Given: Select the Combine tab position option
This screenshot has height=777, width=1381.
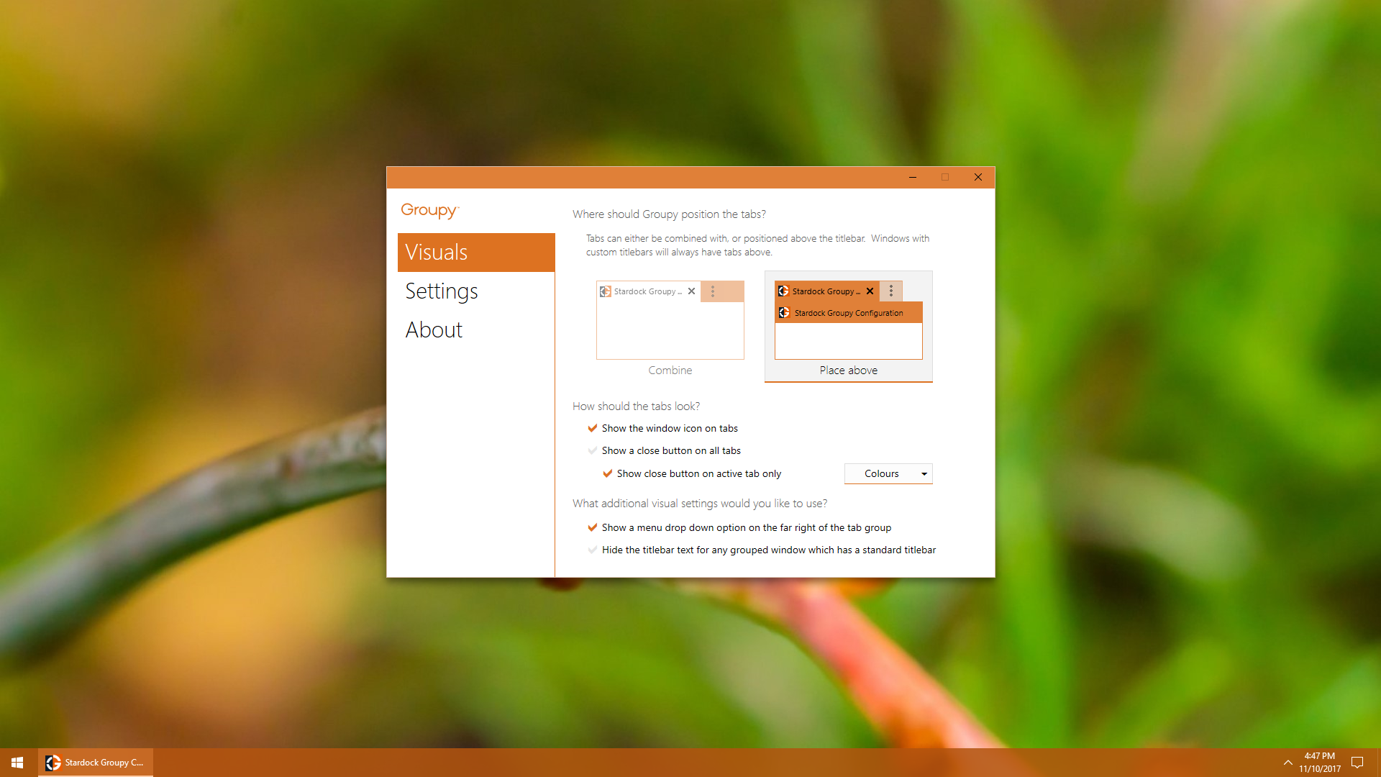Looking at the screenshot, I should click(670, 322).
